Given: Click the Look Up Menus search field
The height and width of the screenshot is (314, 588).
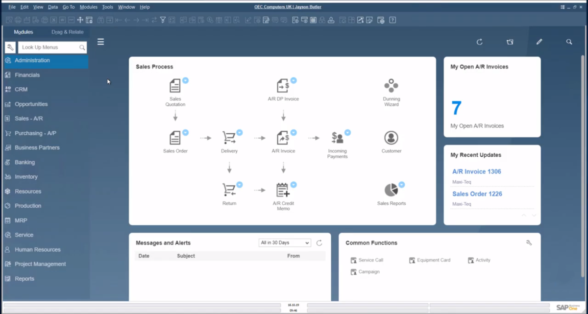Looking at the screenshot, I should tap(52, 48).
